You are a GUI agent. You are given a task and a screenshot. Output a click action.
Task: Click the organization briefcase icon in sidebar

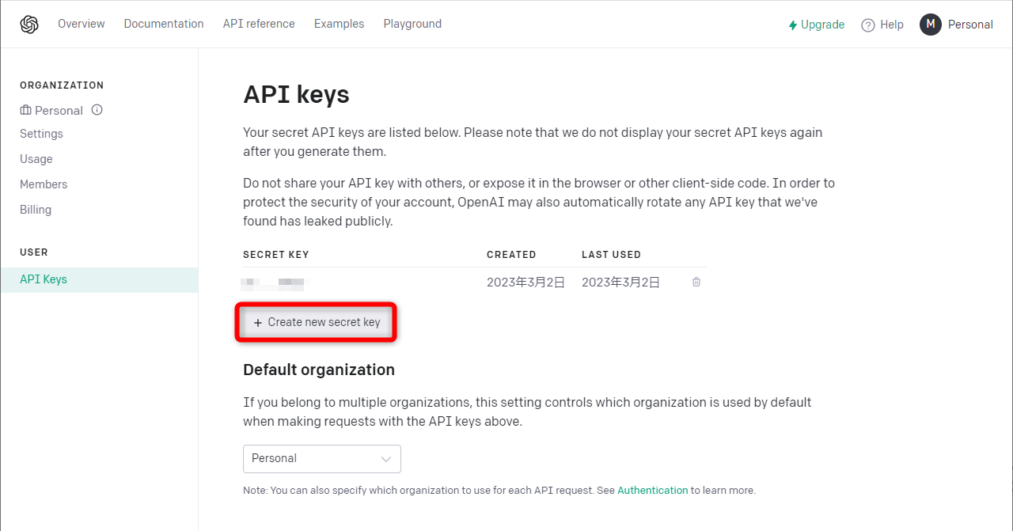[x=24, y=110]
